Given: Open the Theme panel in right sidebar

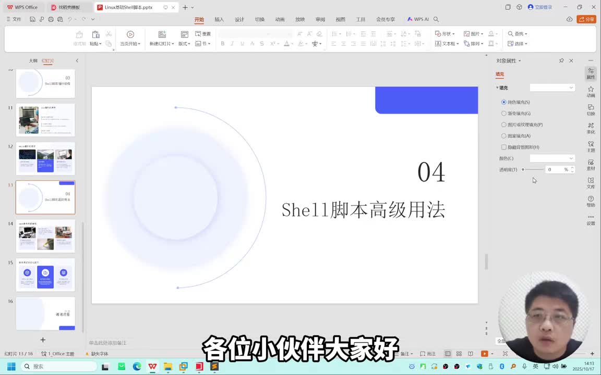Looking at the screenshot, I should tap(591, 146).
